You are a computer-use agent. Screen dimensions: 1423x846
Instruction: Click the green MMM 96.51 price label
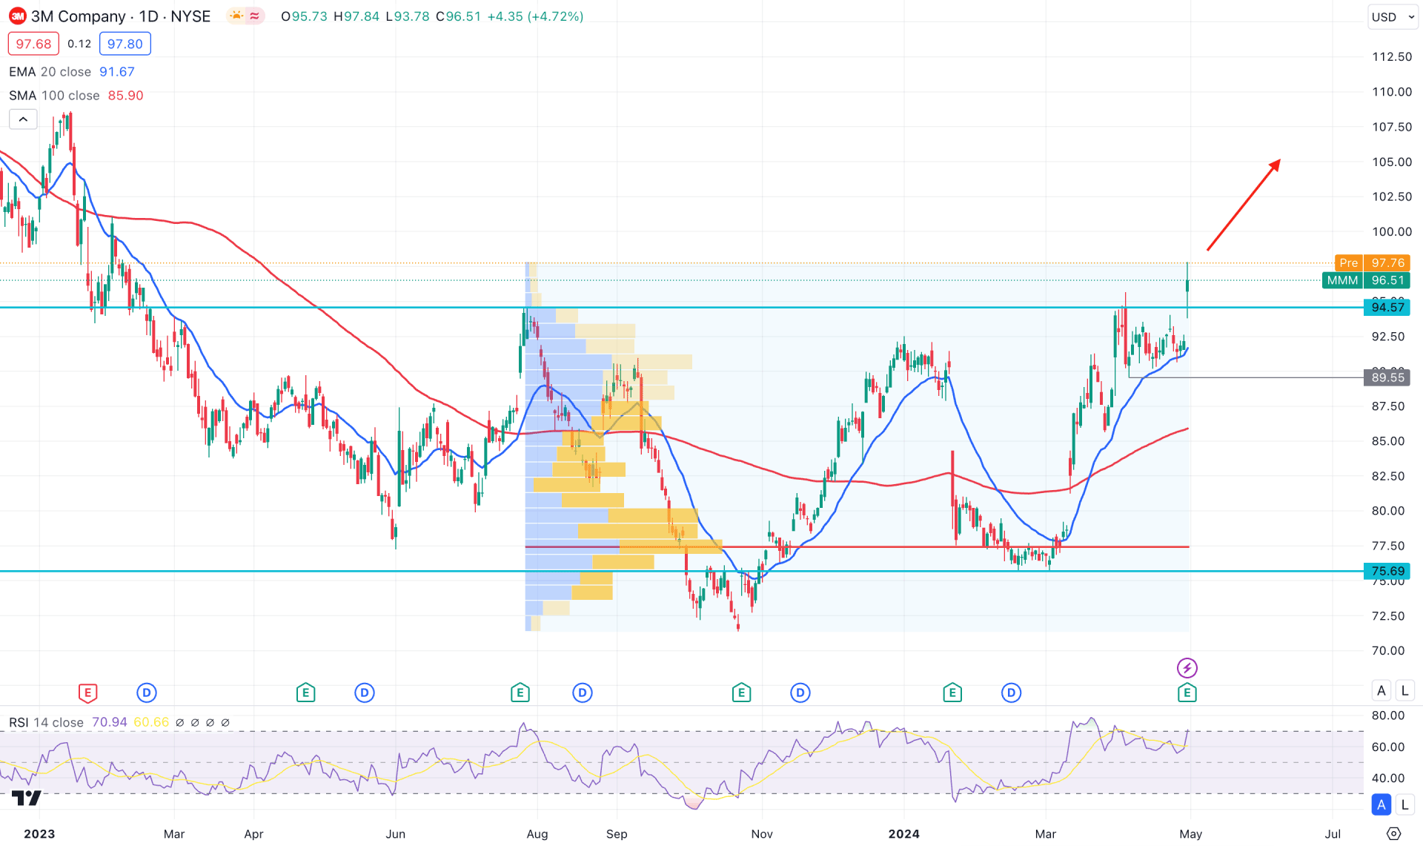tap(1366, 280)
